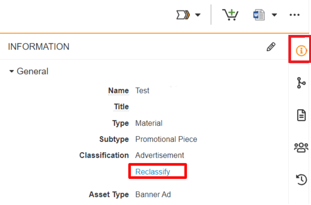311x205 pixels.
Task: Click the Asset Type value "Banner Ad"
Action: pos(152,194)
